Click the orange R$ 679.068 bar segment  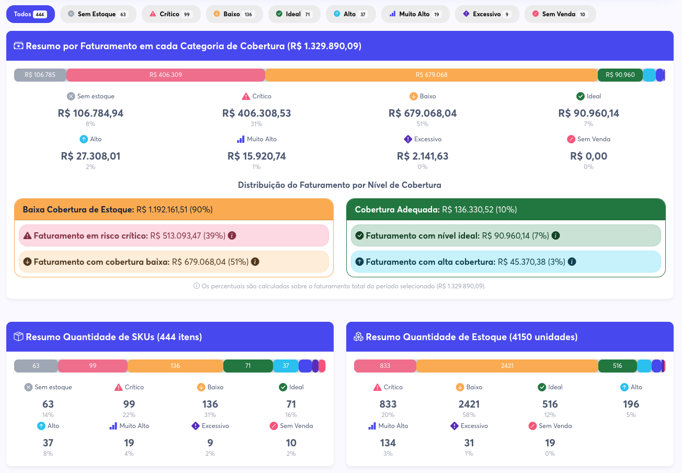coord(431,75)
